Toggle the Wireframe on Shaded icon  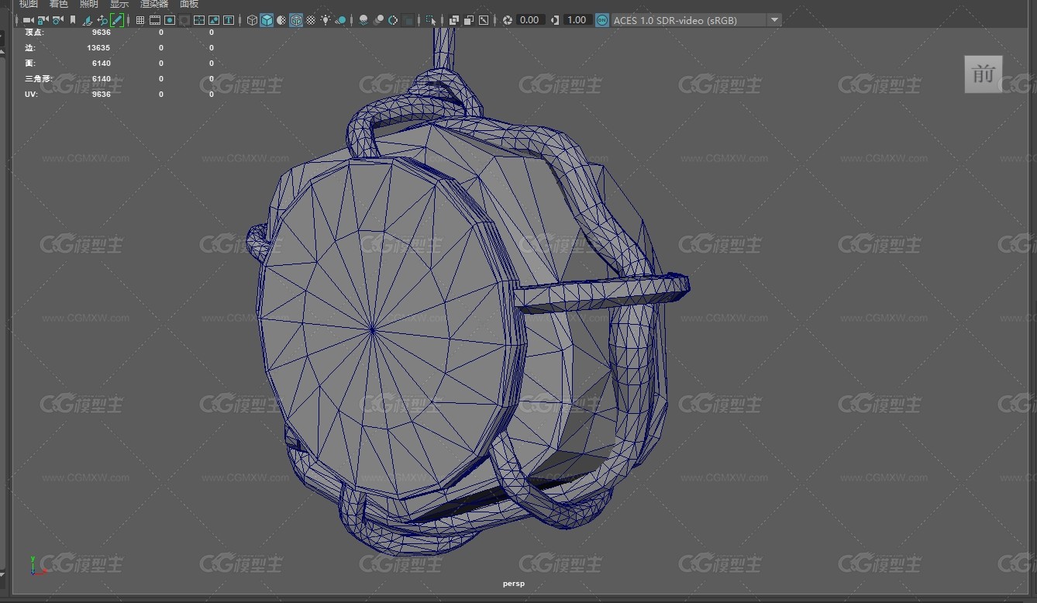[296, 20]
